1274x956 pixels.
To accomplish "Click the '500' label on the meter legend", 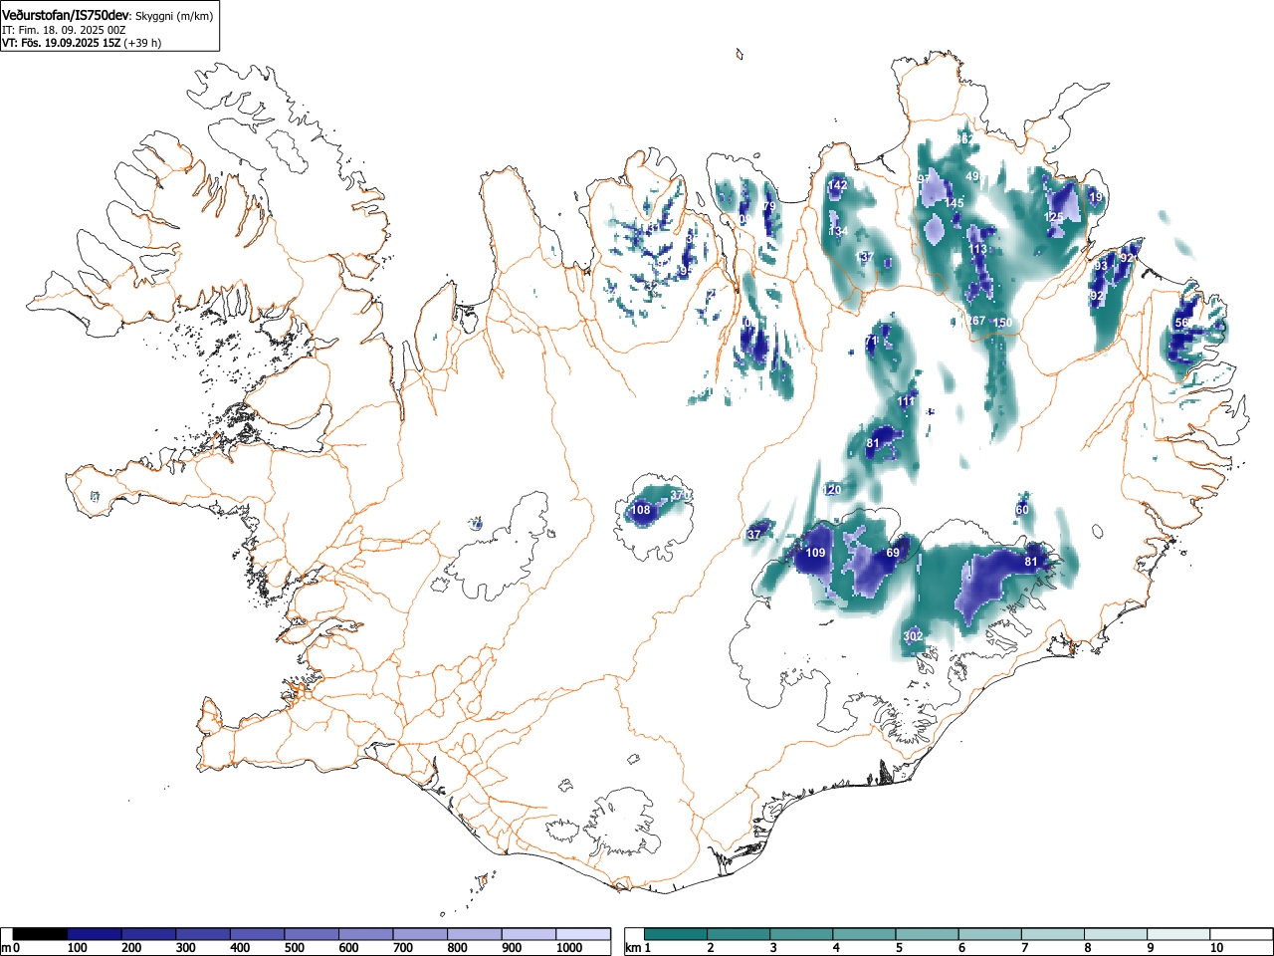I will click(294, 948).
